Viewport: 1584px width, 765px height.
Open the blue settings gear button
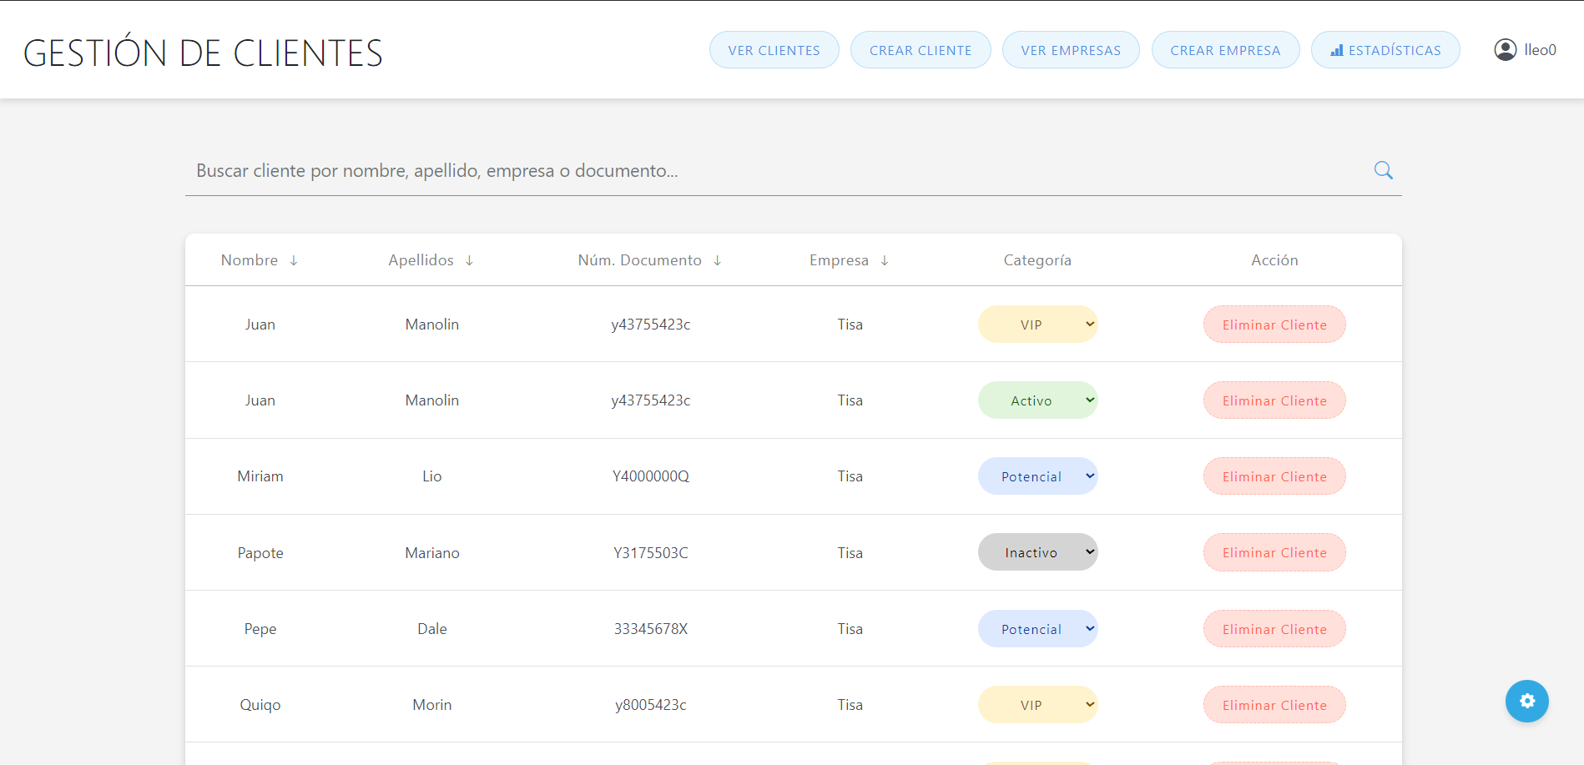(1526, 701)
